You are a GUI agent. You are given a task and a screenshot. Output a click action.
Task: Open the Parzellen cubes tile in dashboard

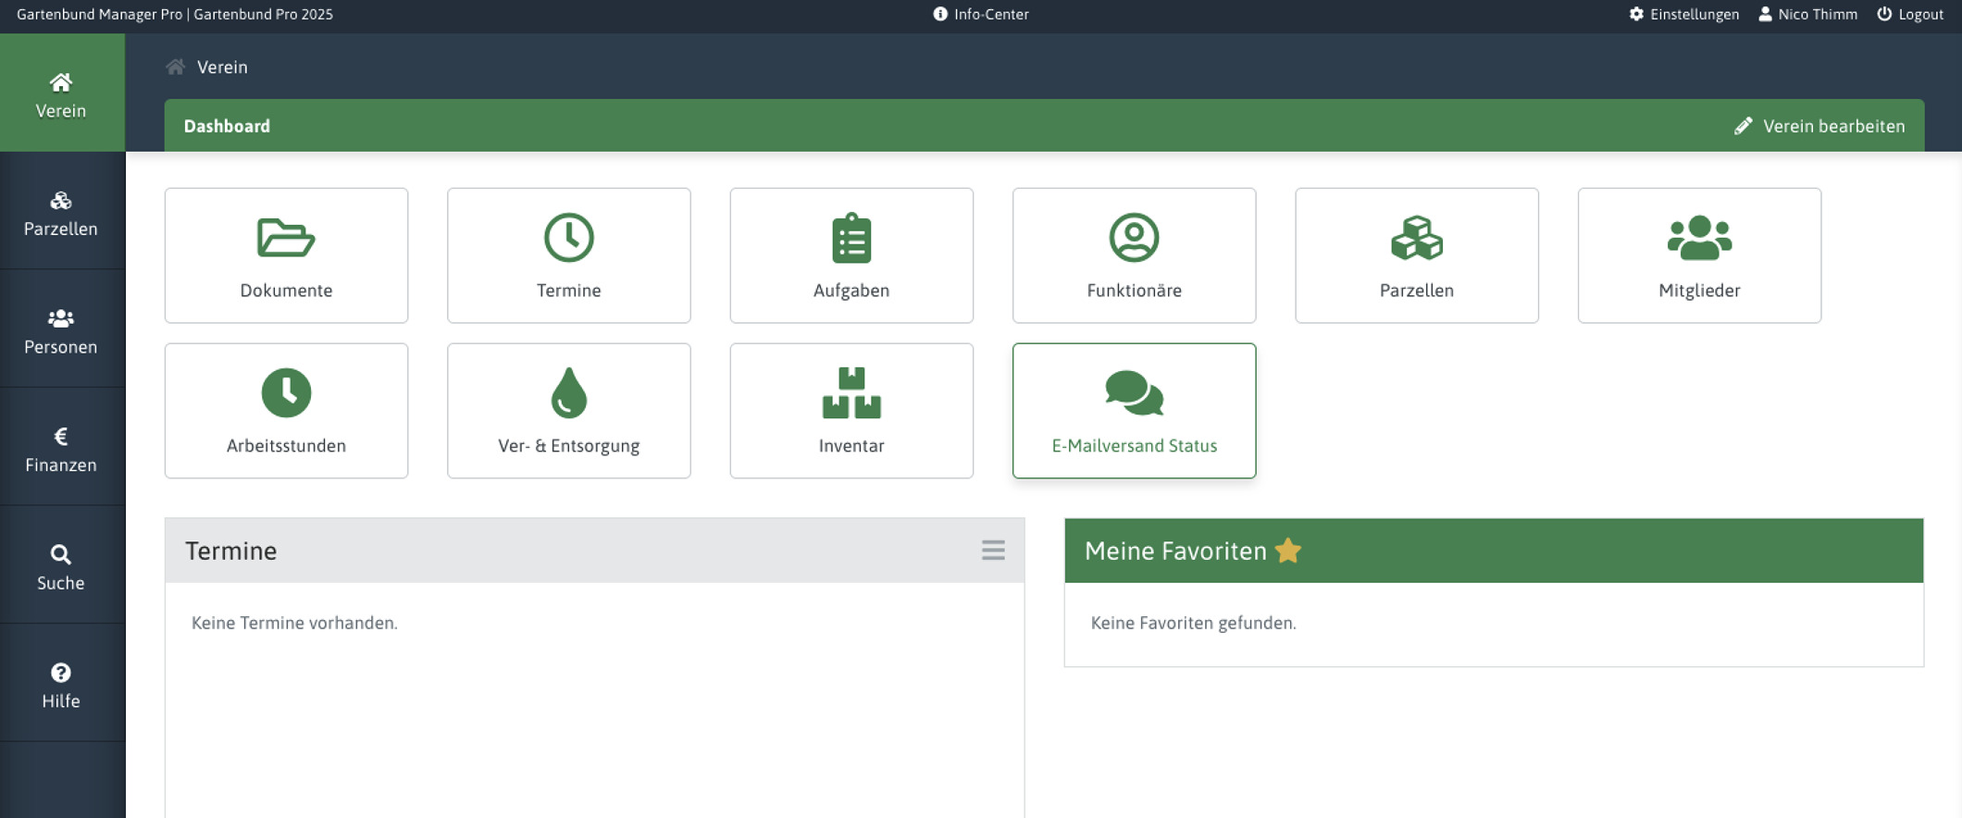pos(1416,255)
